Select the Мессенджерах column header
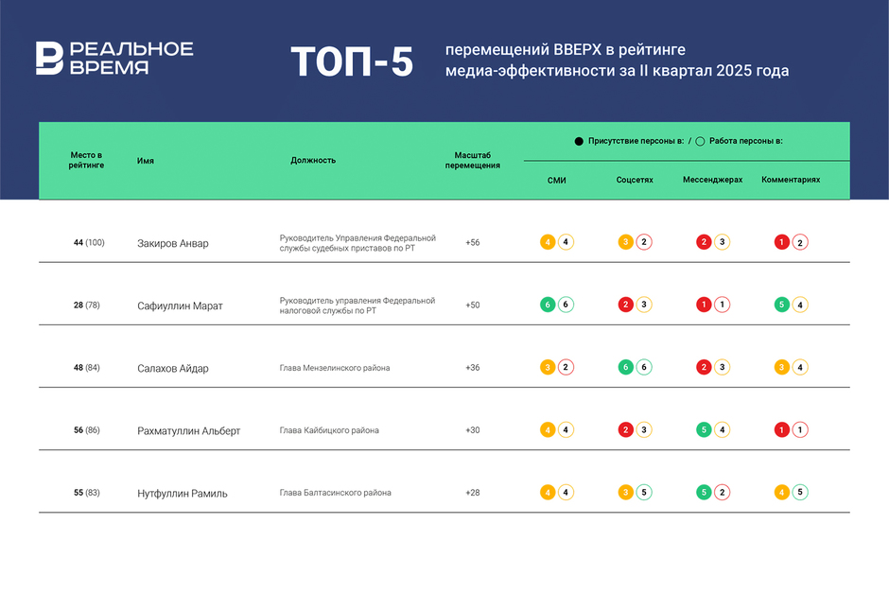Viewport: 889px width, 593px height. click(x=712, y=180)
